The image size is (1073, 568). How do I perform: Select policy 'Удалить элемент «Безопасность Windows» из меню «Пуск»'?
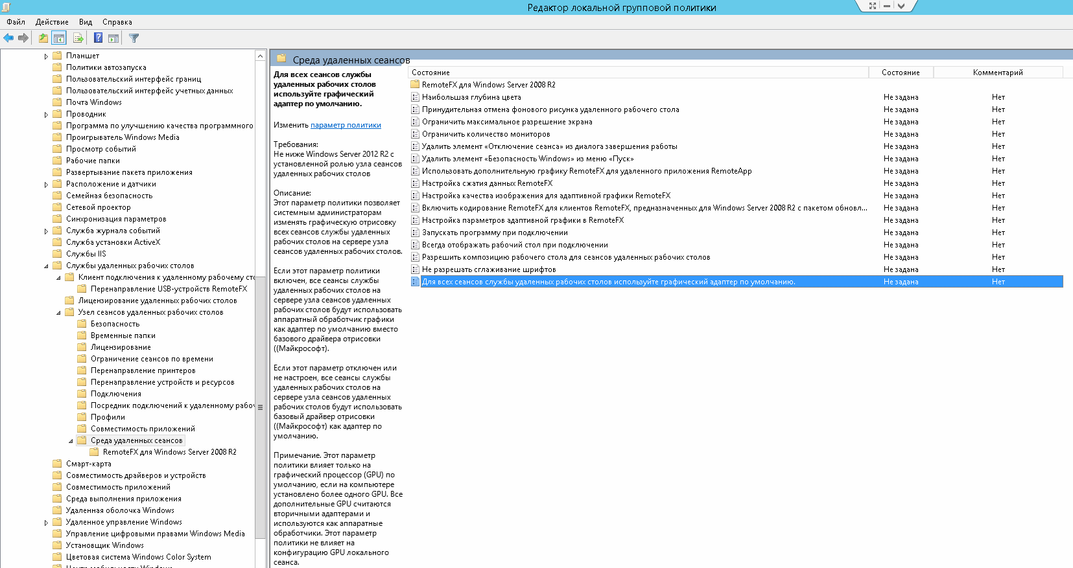click(x=528, y=159)
